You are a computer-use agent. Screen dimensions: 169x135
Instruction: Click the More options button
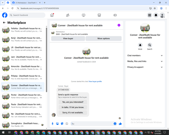(x=103, y=38)
